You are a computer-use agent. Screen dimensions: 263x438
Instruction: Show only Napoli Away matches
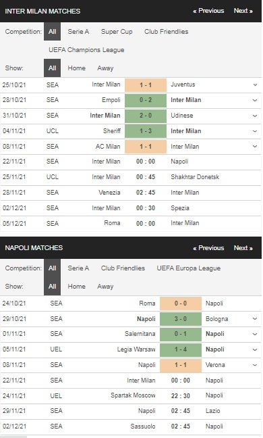[105, 287]
